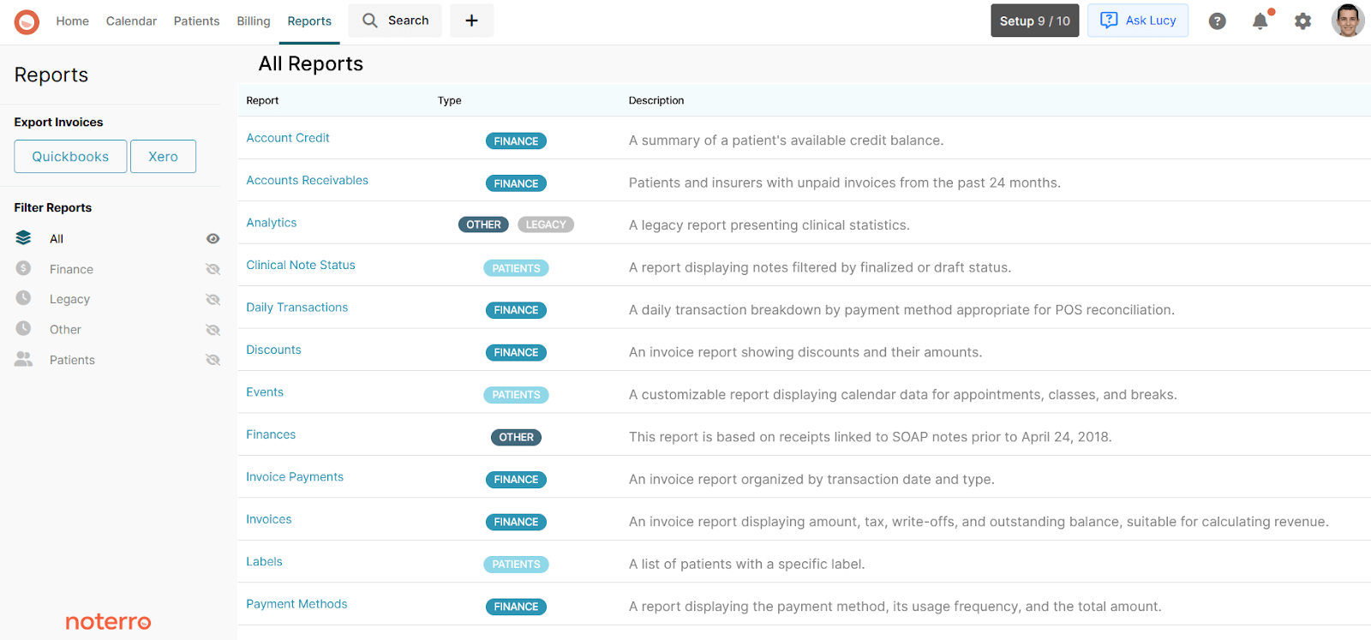
Task: Open the Events report
Action: tap(265, 392)
